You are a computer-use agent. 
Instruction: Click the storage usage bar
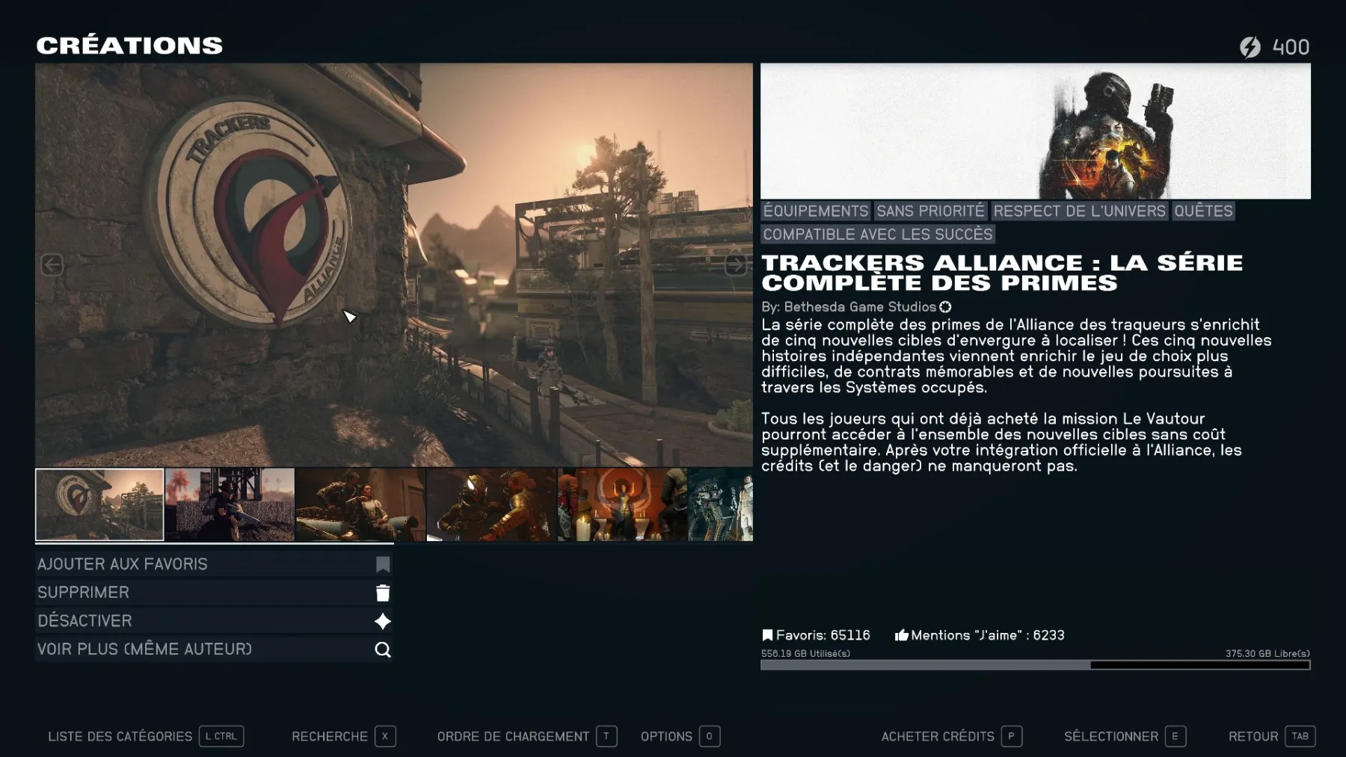[x=1035, y=665]
